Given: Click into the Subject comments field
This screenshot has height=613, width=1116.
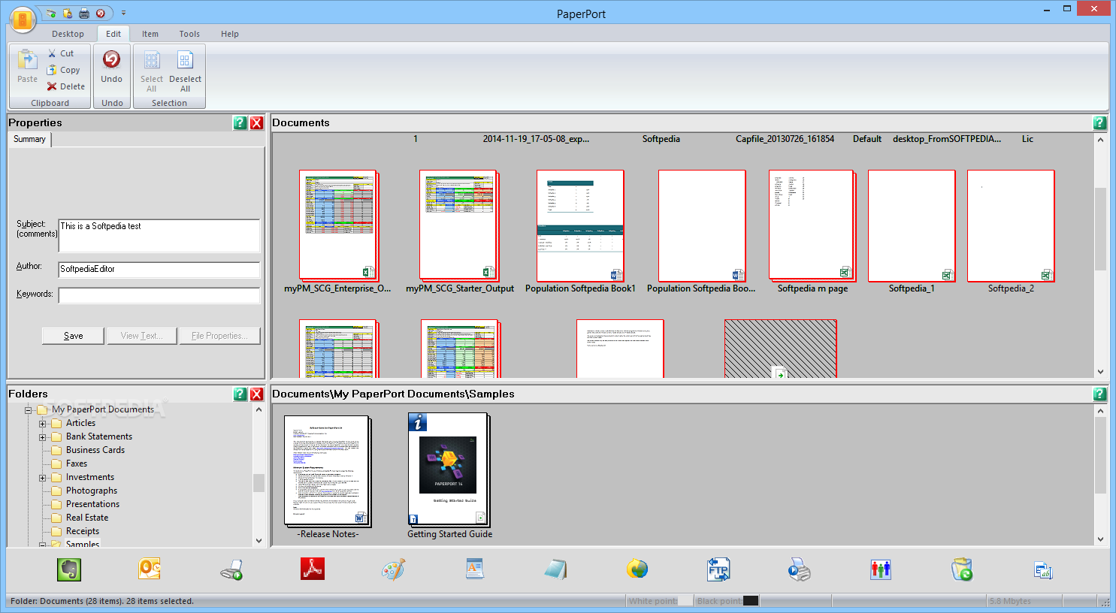Looking at the screenshot, I should click(159, 236).
